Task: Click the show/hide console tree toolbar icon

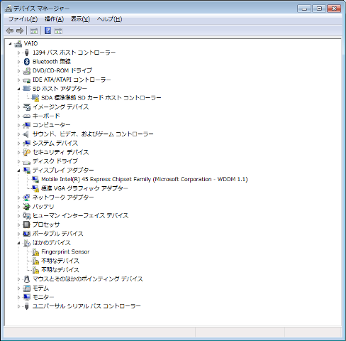Action: (34, 31)
